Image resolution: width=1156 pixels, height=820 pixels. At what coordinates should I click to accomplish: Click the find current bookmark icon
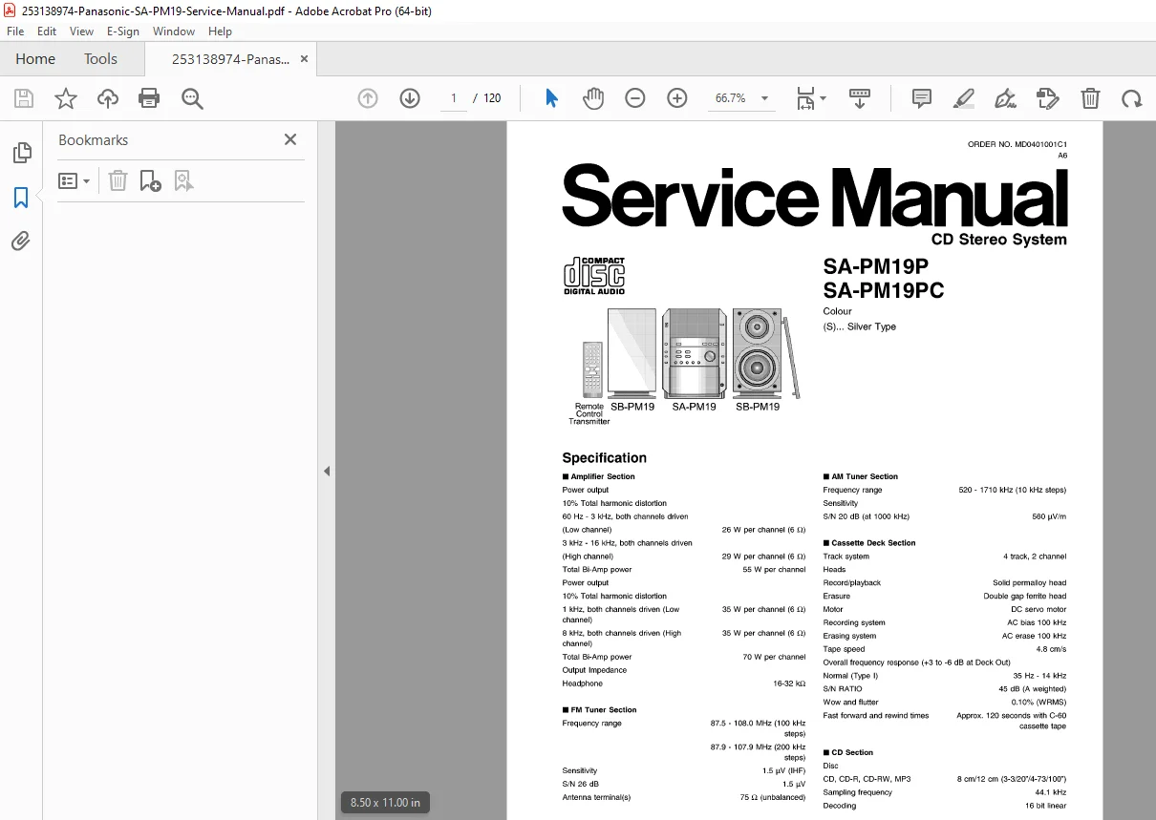(x=183, y=180)
